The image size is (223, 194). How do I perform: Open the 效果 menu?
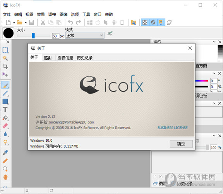click(x=41, y=14)
